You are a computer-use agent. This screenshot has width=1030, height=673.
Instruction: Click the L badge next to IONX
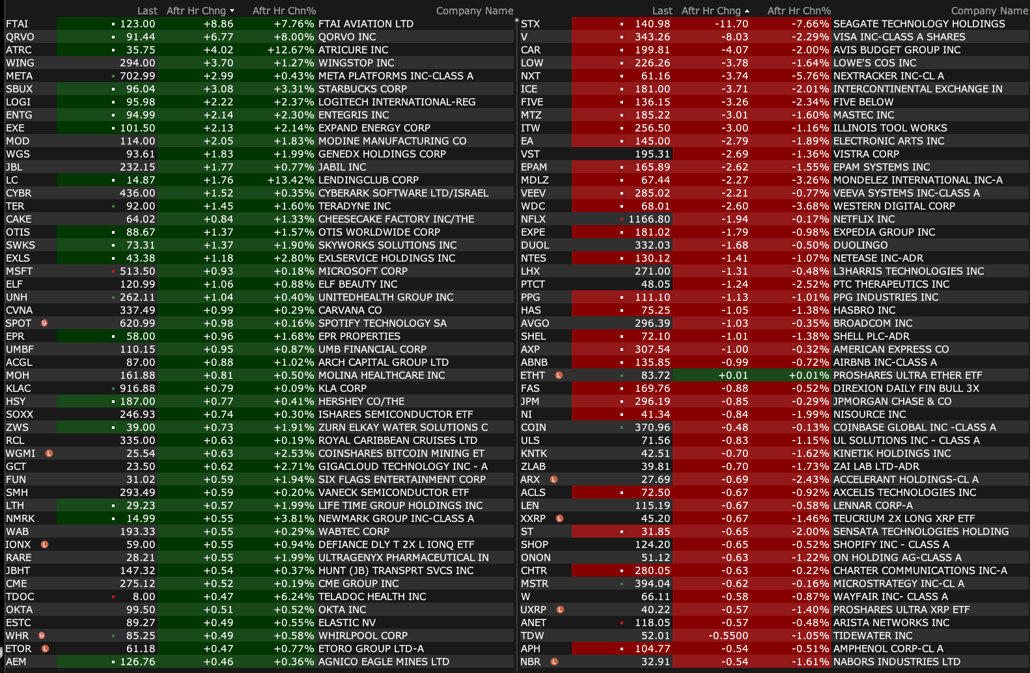click(x=44, y=544)
